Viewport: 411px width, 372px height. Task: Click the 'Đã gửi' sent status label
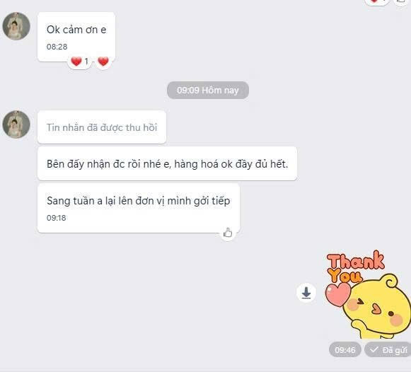coord(388,349)
